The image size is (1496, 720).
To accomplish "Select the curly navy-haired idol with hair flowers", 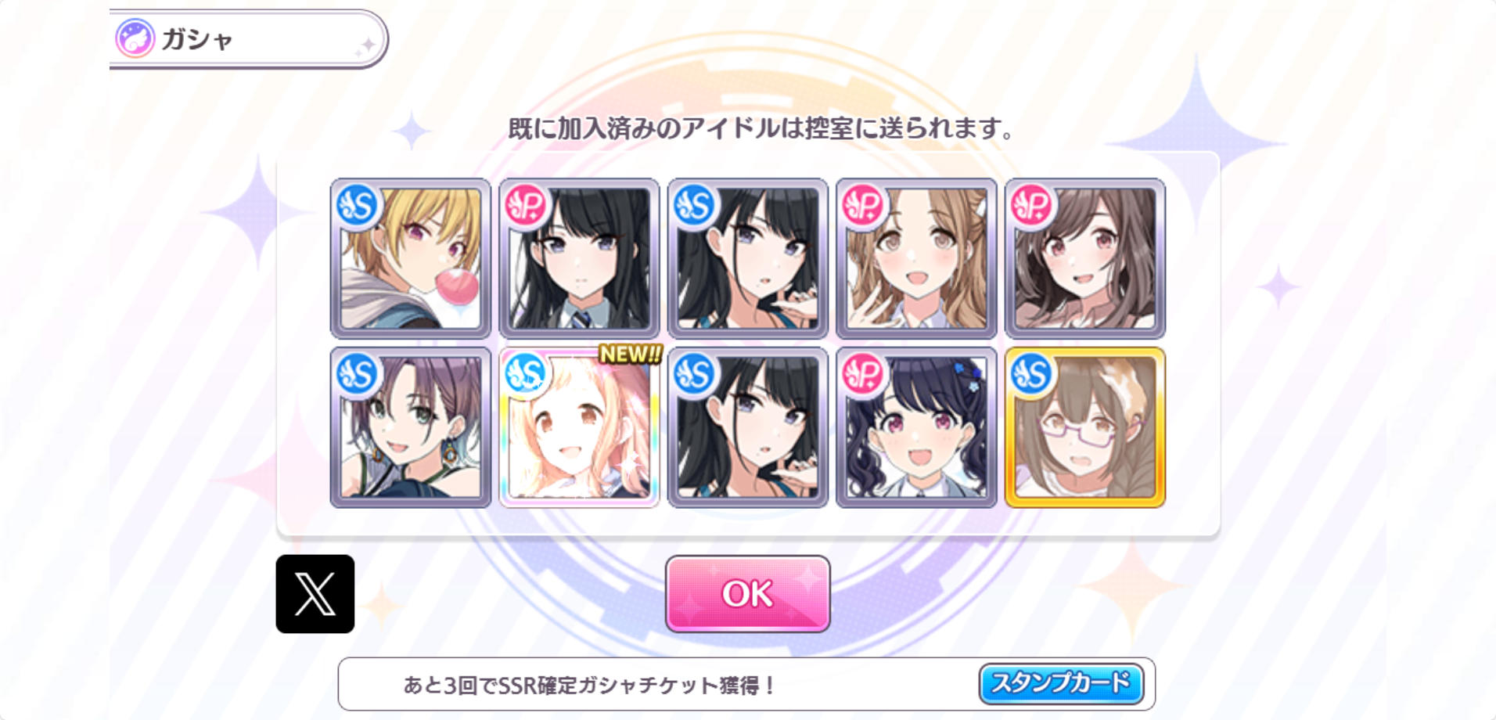I will [916, 427].
